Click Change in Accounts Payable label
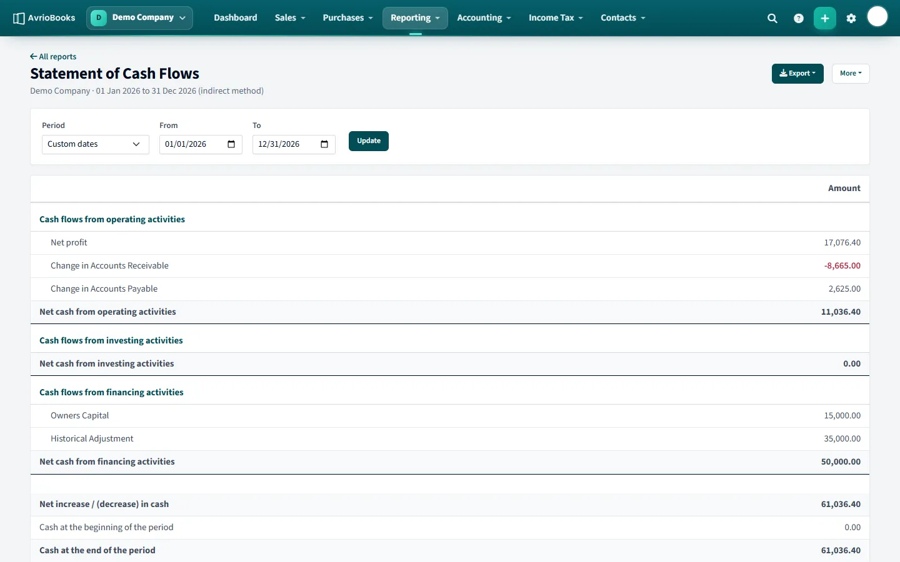The width and height of the screenshot is (900, 562). (104, 289)
